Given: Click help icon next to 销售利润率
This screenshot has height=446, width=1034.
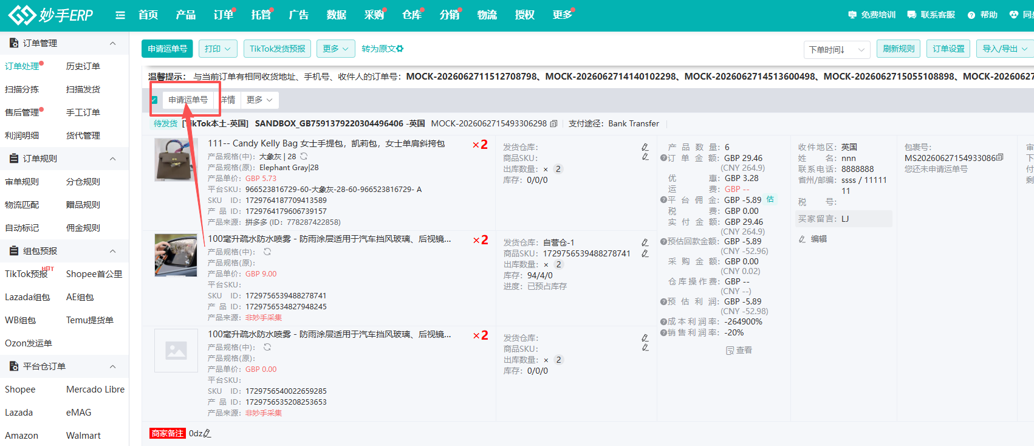Looking at the screenshot, I should (663, 332).
